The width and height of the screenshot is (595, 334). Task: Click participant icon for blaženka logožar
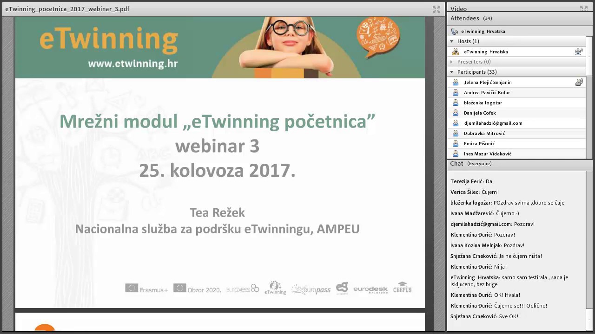[456, 103]
